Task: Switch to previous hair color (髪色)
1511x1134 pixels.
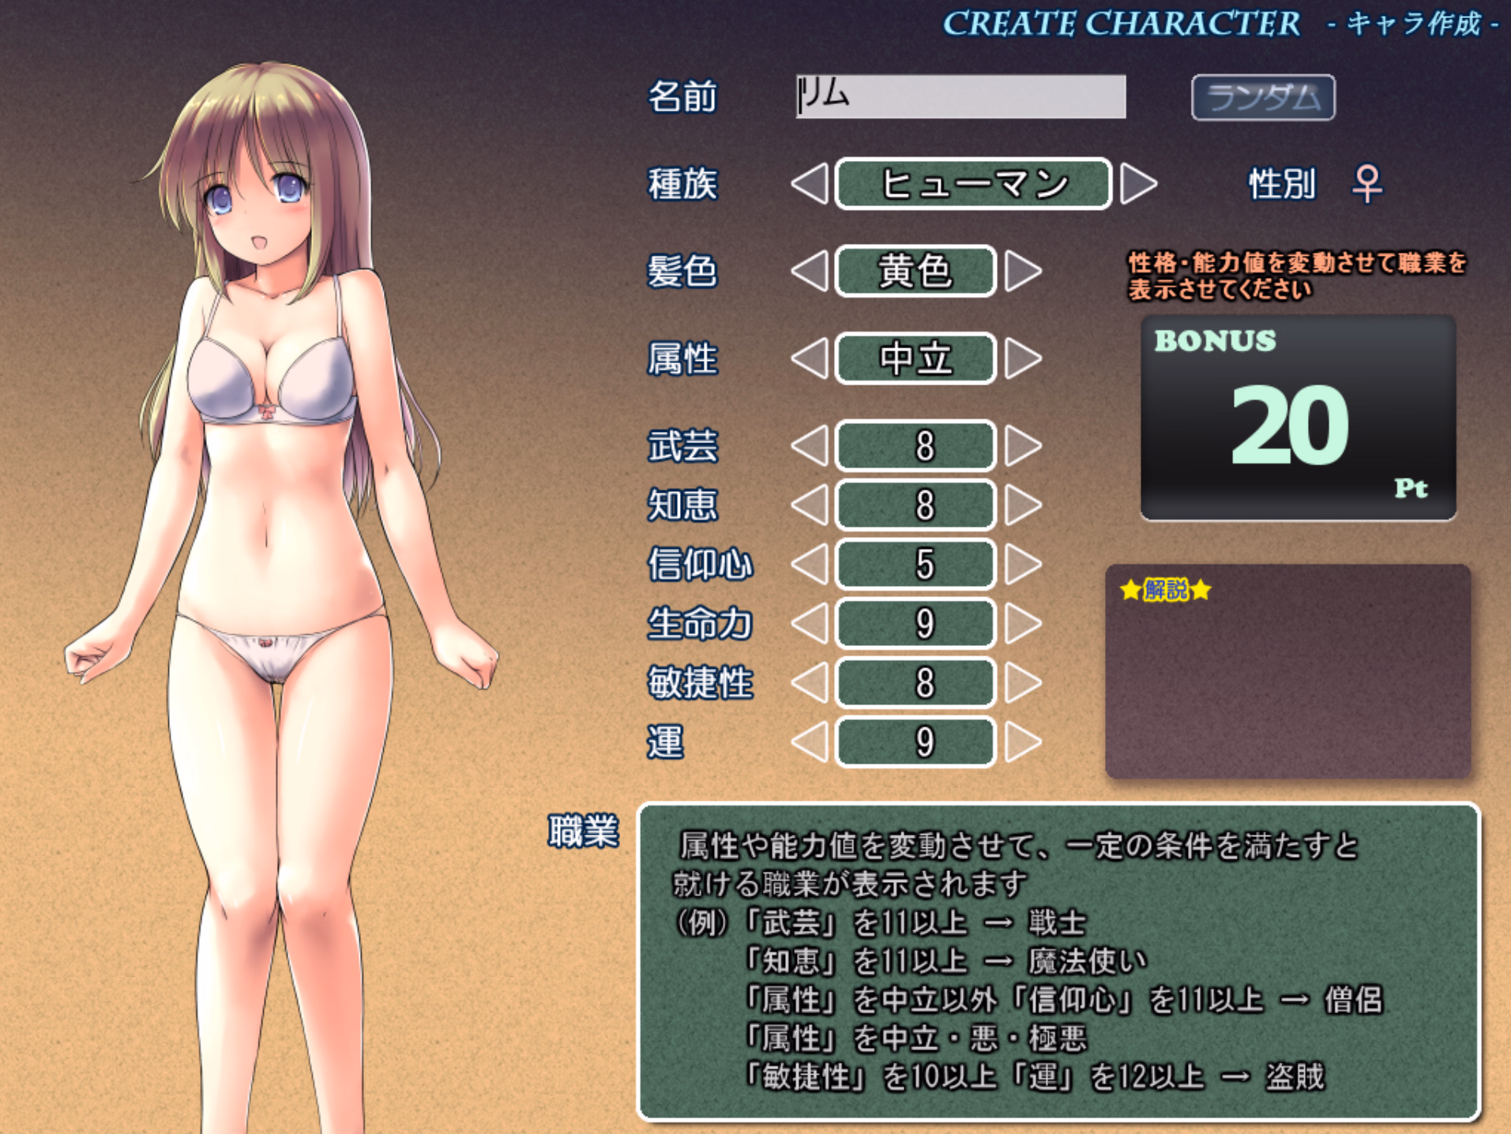Action: pyautogui.click(x=810, y=272)
